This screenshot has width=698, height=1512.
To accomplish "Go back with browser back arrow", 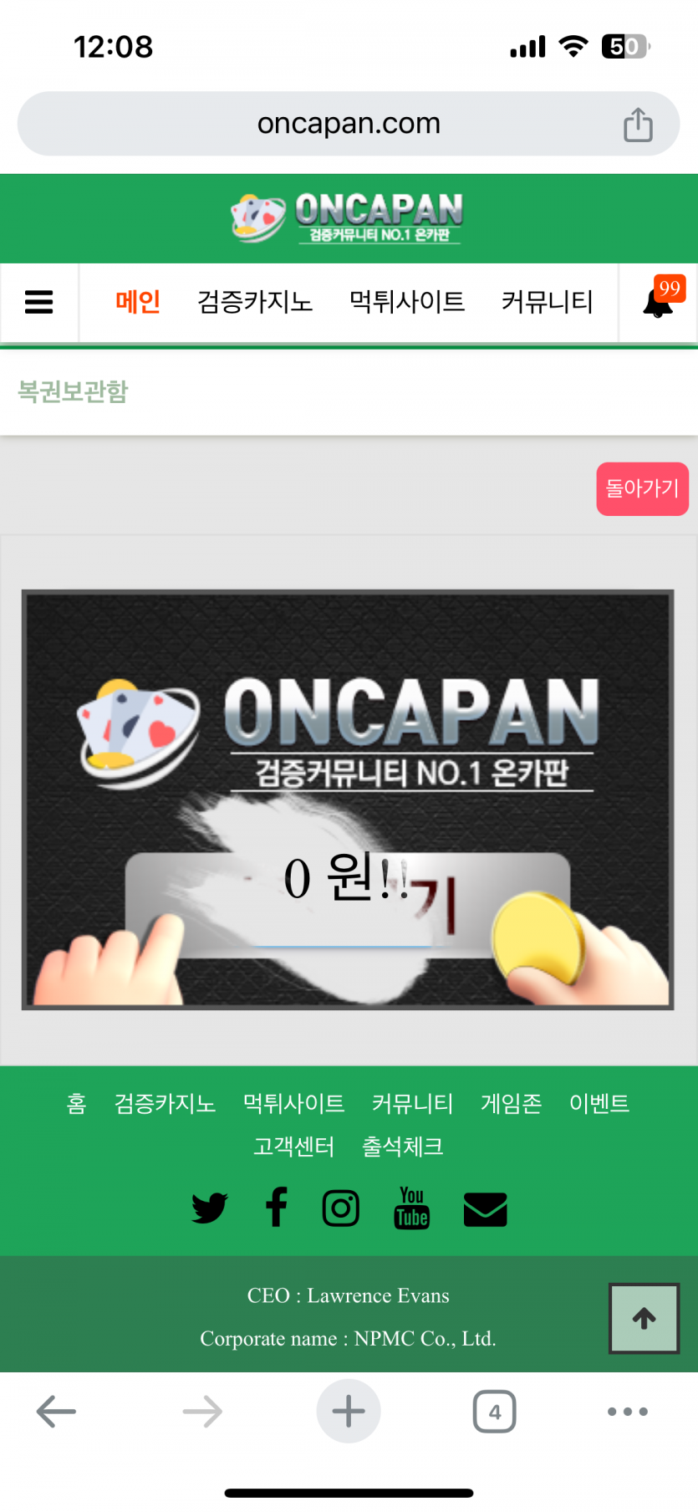I will click(x=56, y=1412).
